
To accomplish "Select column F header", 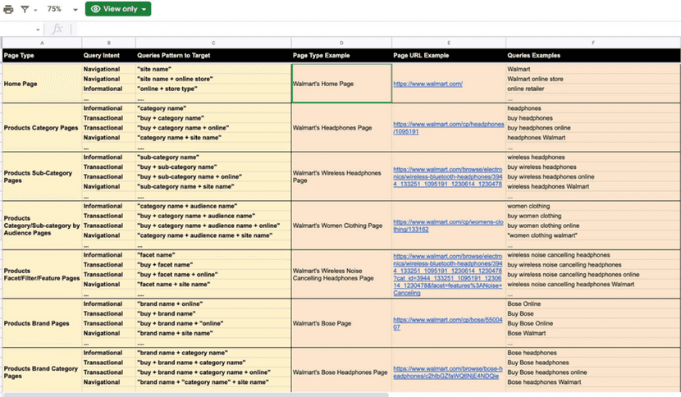I will click(592, 42).
